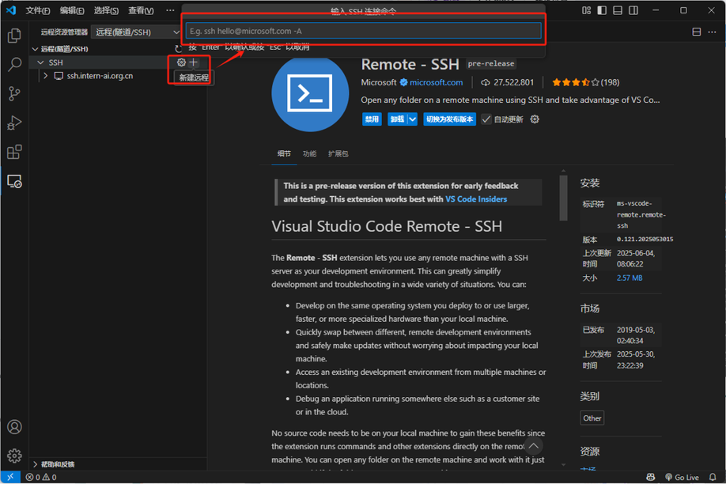Open errors and warnings status item
The width and height of the screenshot is (726, 484).
pos(41,477)
